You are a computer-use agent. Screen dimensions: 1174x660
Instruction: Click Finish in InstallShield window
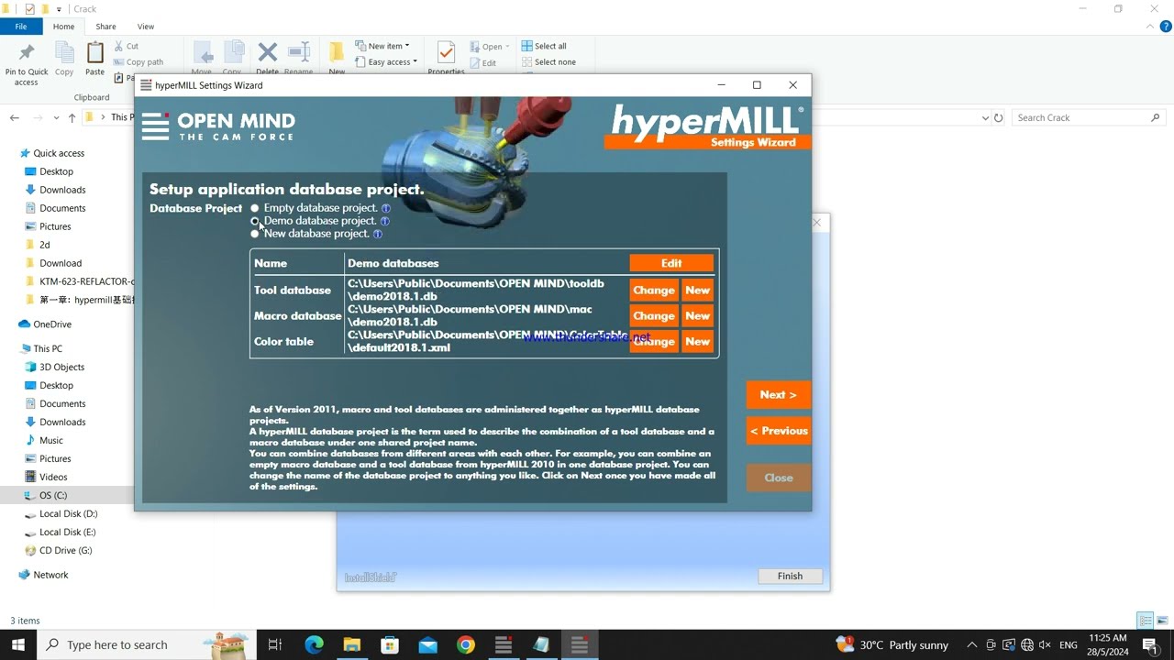coord(790,576)
